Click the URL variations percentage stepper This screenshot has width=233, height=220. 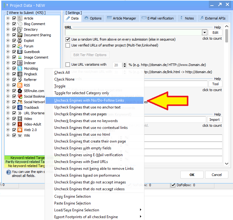[125, 65]
